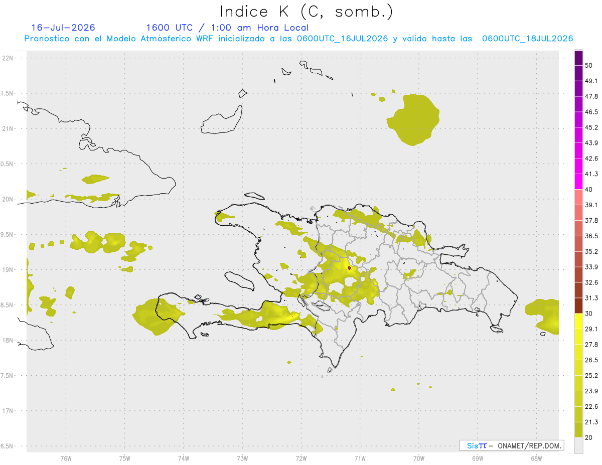Click the '72W' longitude label
Viewport: 602px width, 465px height.
click(x=301, y=458)
